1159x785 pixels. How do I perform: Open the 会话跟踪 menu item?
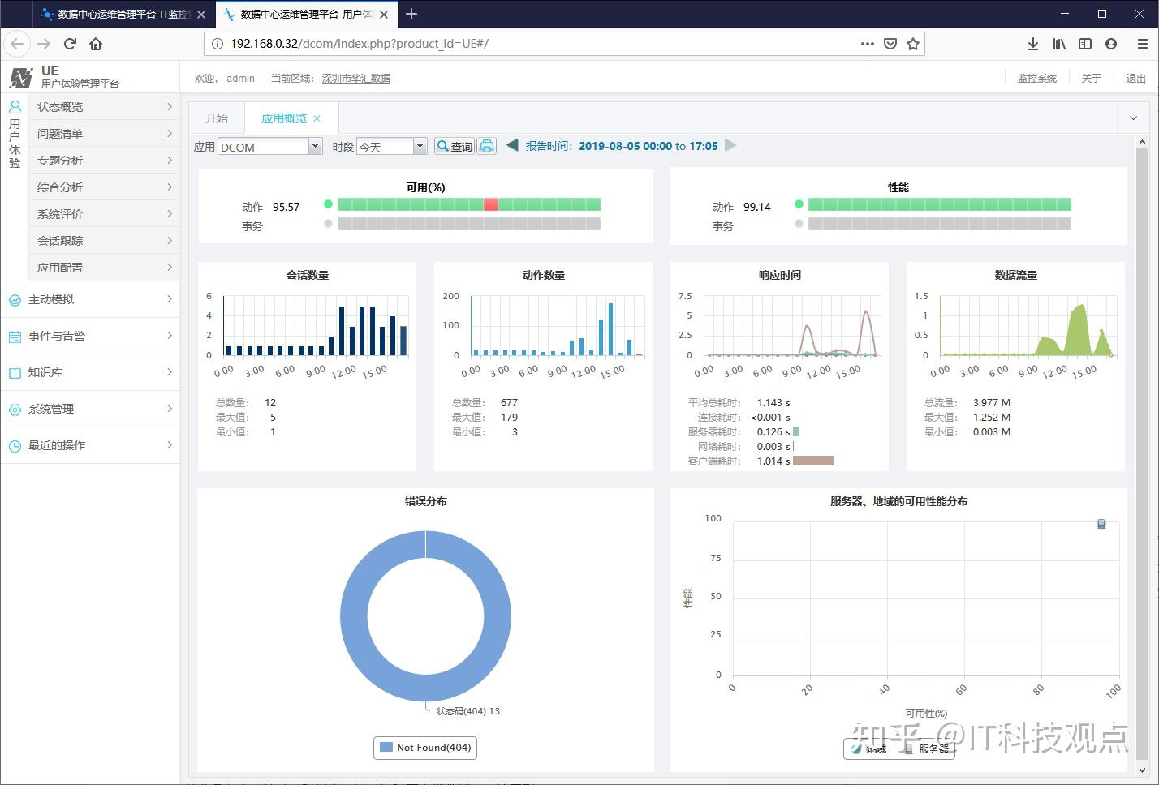coord(104,241)
